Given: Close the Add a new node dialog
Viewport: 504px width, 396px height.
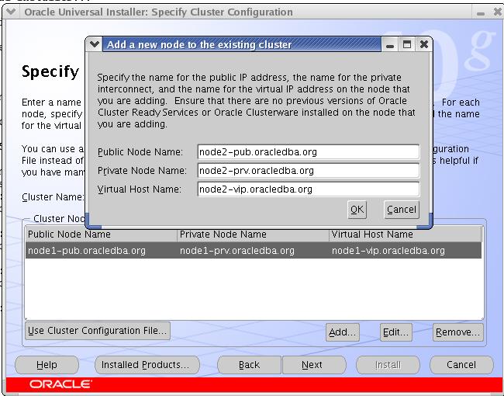Looking at the screenshot, I should pyautogui.click(x=424, y=44).
